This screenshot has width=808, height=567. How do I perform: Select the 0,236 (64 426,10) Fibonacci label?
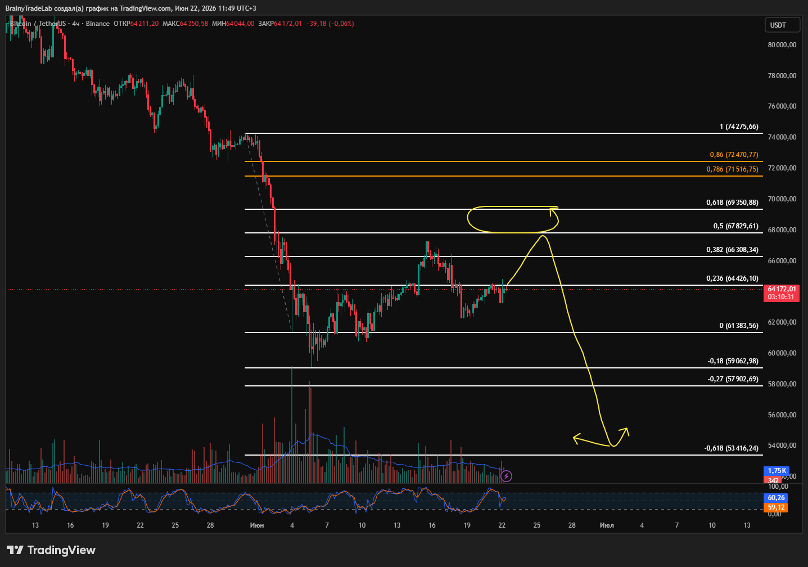click(x=732, y=278)
